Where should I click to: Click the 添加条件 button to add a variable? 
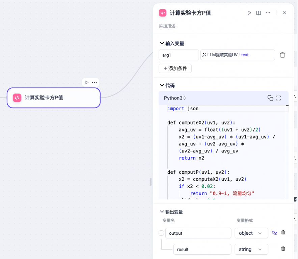[x=175, y=68]
